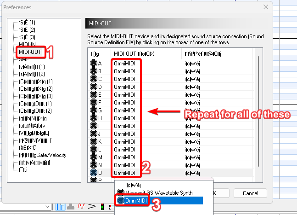Click the red waveform icon in bottom toolbar
Image resolution: width=297 pixels, height=215 pixels.
point(80,206)
